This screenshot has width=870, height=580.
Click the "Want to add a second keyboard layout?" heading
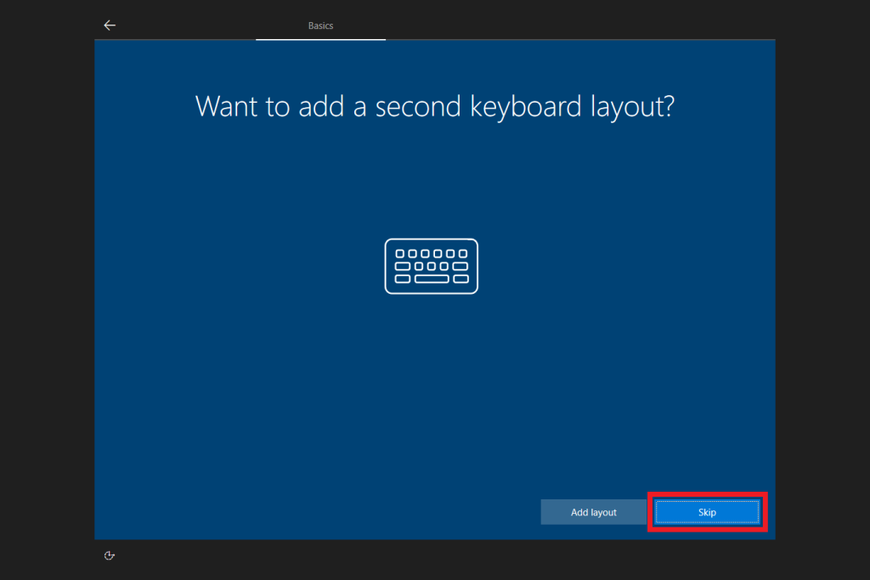pos(434,107)
